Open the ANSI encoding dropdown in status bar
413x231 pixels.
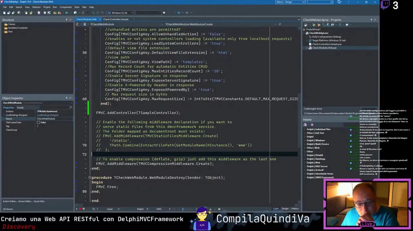click(x=170, y=209)
